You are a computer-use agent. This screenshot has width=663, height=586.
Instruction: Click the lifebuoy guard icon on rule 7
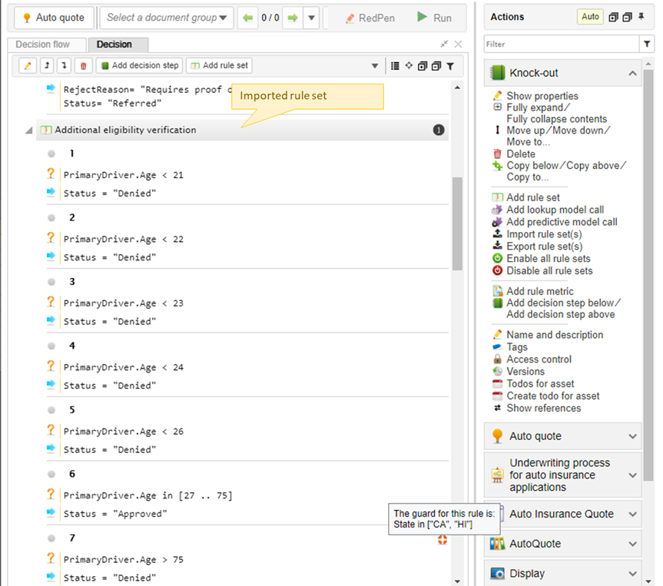[442, 541]
